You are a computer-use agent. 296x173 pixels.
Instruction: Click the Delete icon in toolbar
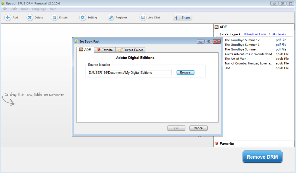coord(30,18)
